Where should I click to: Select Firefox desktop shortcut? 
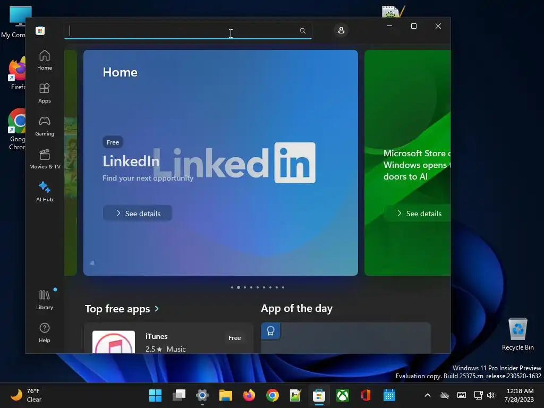[x=16, y=73]
